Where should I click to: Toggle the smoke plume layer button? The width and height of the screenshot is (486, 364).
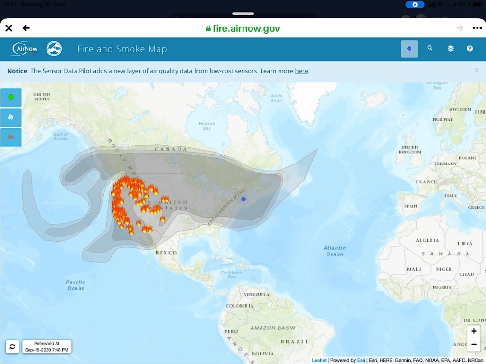pos(11,137)
